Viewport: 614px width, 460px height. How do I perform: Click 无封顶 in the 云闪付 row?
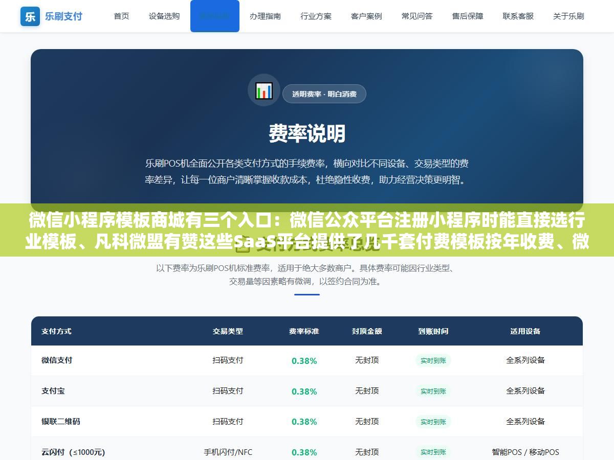367,452
